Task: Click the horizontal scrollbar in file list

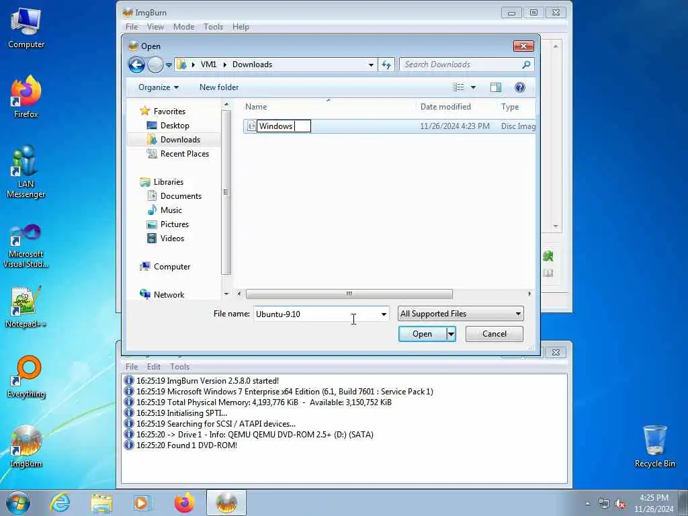Action: point(349,294)
